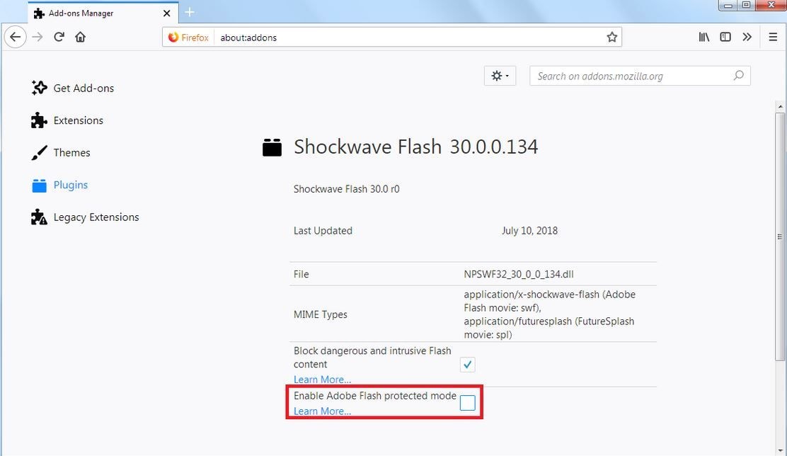Image resolution: width=787 pixels, height=456 pixels.
Task: Open the Firefox home page icon
Action: click(x=80, y=37)
